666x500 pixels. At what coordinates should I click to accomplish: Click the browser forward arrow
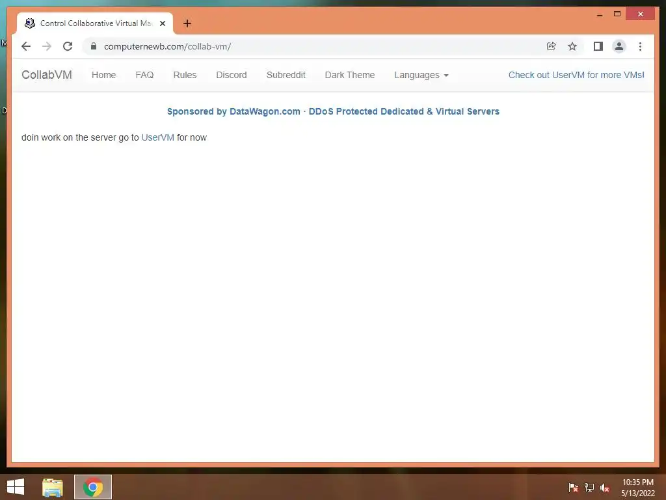[47, 46]
